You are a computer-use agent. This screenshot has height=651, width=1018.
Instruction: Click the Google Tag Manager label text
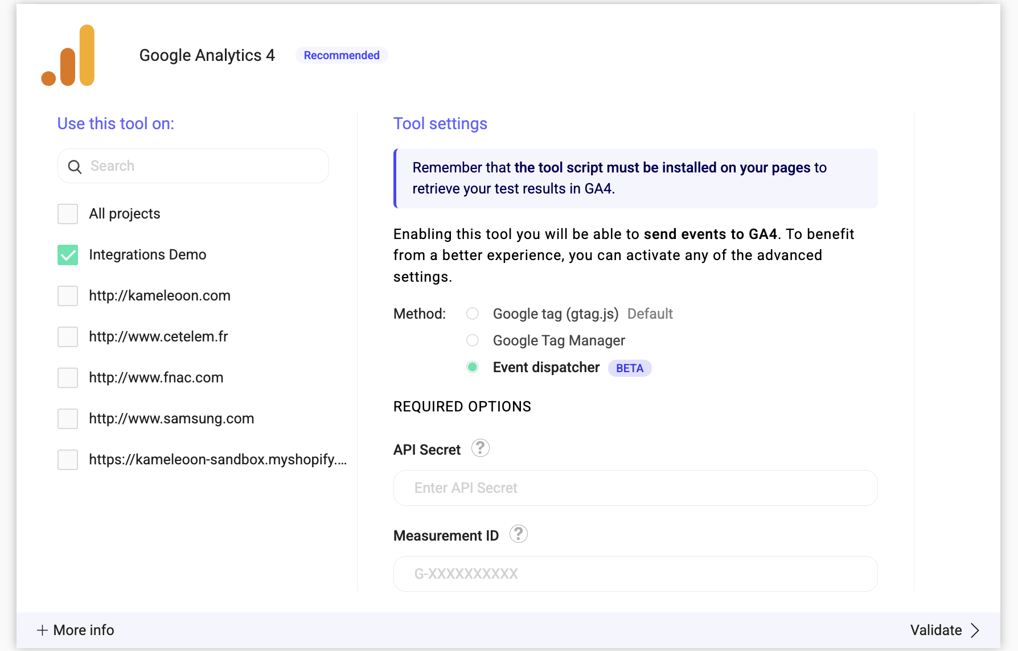tap(559, 340)
